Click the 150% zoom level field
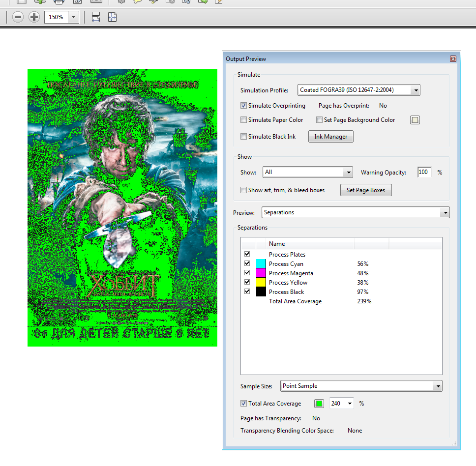 pyautogui.click(x=56, y=17)
